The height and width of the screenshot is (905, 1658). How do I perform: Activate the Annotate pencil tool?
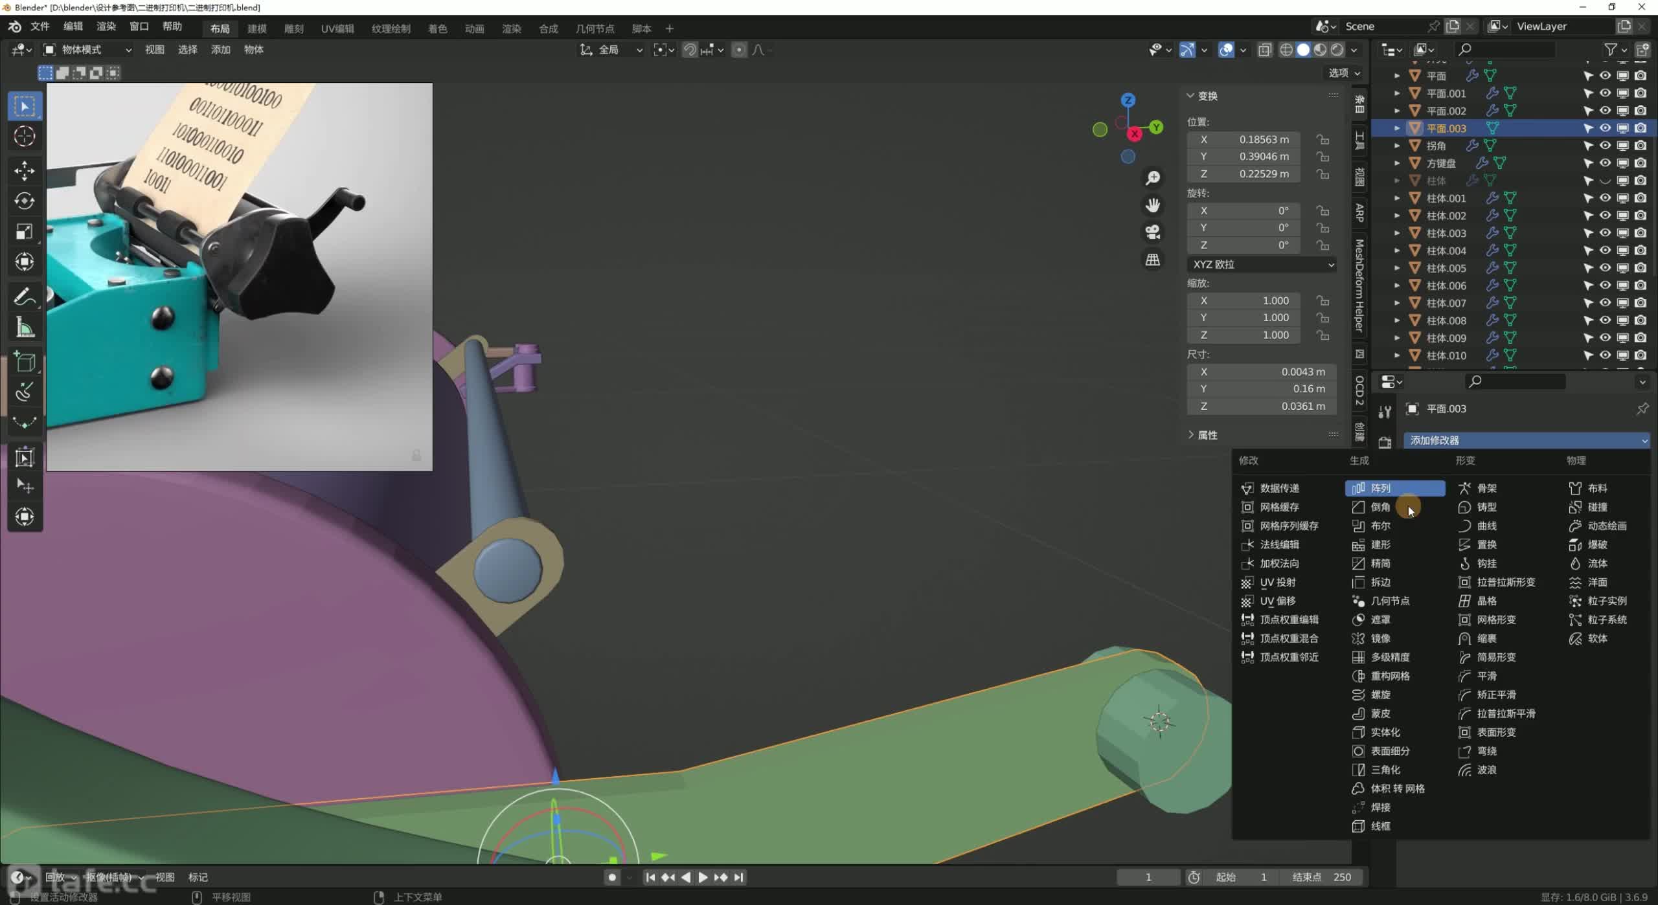click(x=25, y=297)
